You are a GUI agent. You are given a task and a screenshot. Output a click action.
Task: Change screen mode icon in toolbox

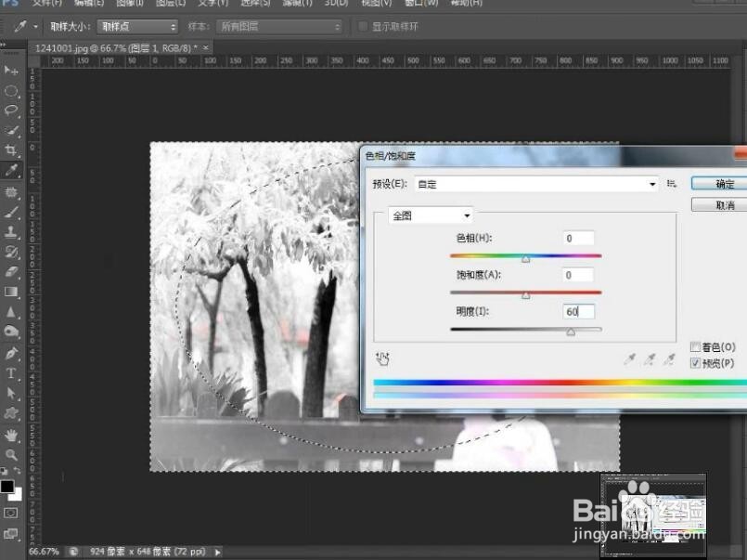click(x=10, y=534)
